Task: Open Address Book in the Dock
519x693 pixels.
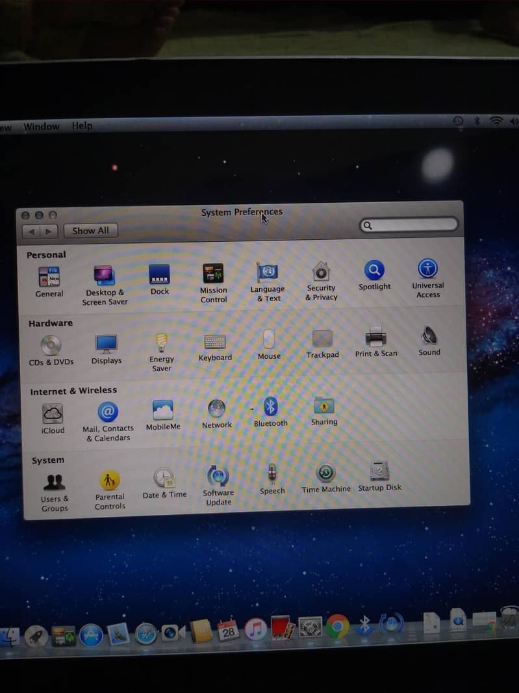Action: [201, 631]
